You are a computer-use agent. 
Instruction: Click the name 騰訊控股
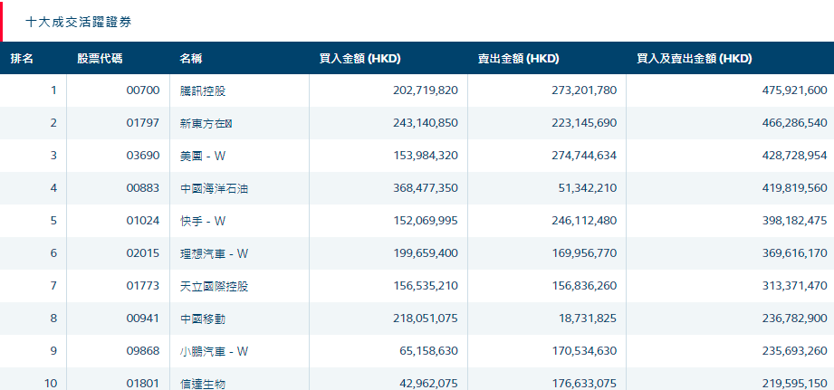tap(203, 90)
